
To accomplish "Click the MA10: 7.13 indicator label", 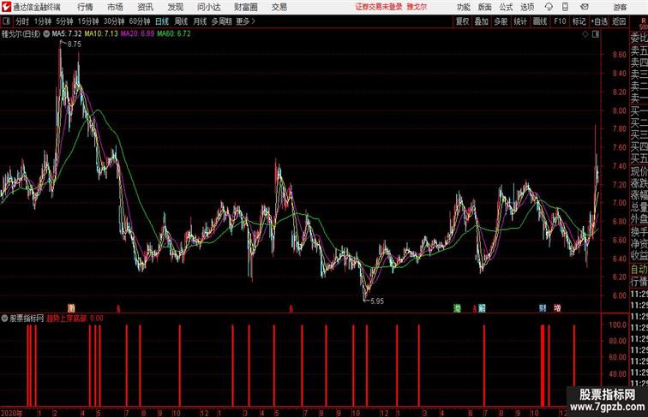I will [101, 34].
